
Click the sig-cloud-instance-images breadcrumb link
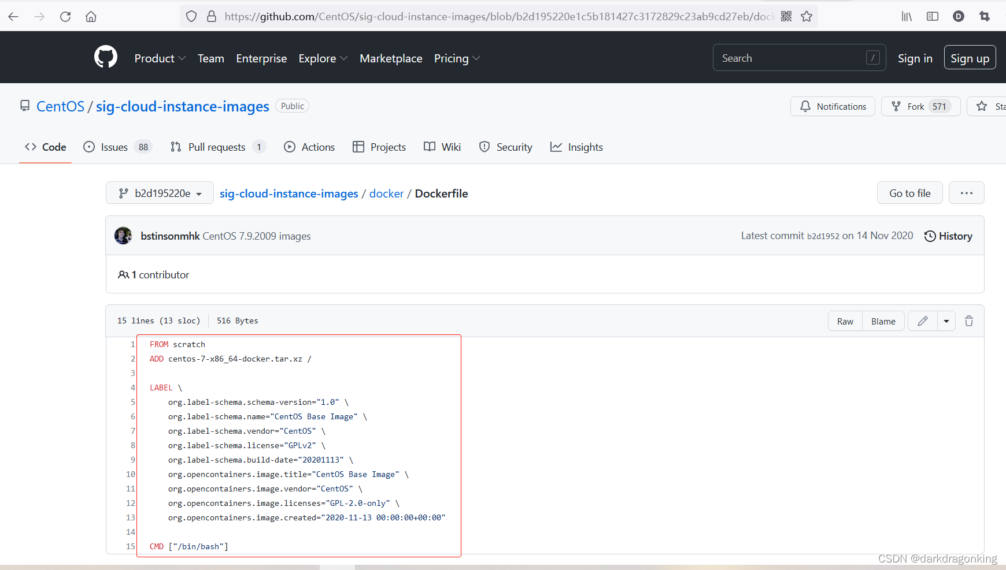pyautogui.click(x=289, y=193)
